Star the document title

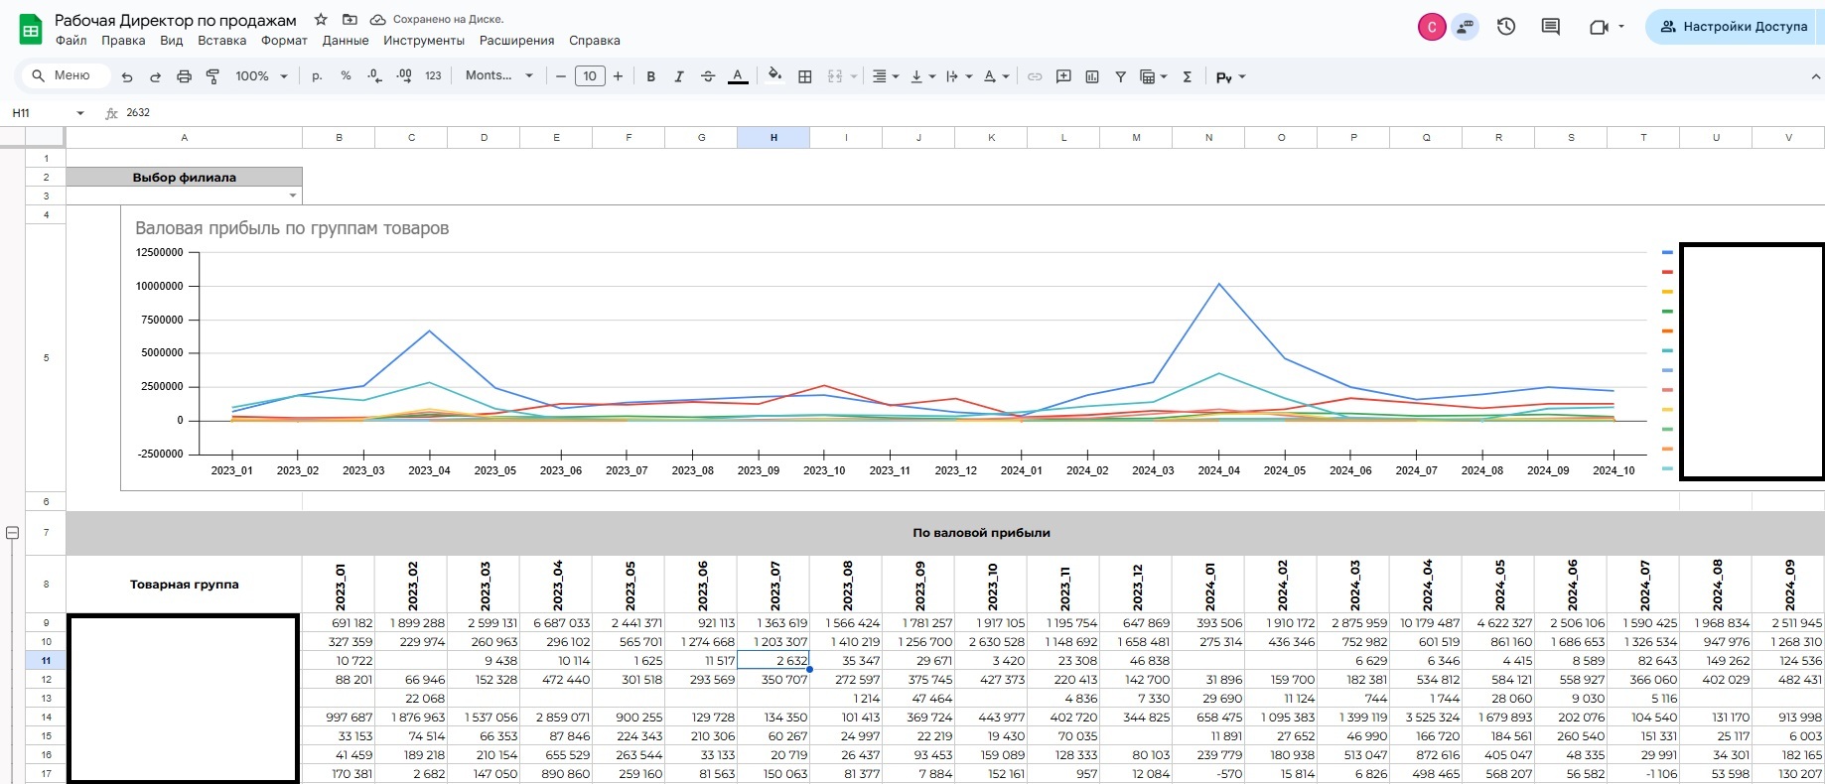pyautogui.click(x=321, y=20)
